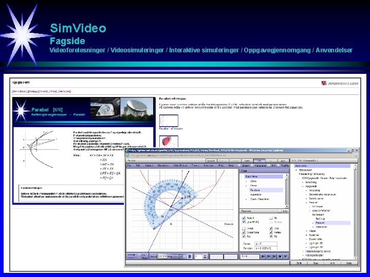Click the parabola reflection thumbnail icon

click(169, 121)
